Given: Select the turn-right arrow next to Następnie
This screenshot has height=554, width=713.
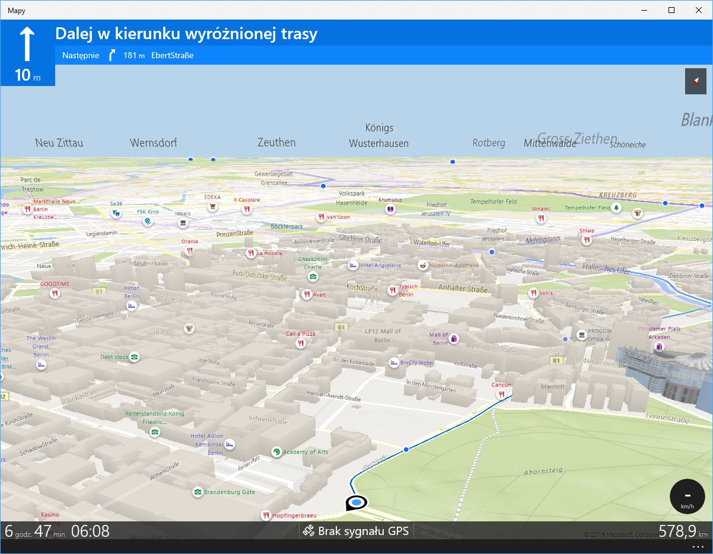Looking at the screenshot, I should tap(112, 56).
